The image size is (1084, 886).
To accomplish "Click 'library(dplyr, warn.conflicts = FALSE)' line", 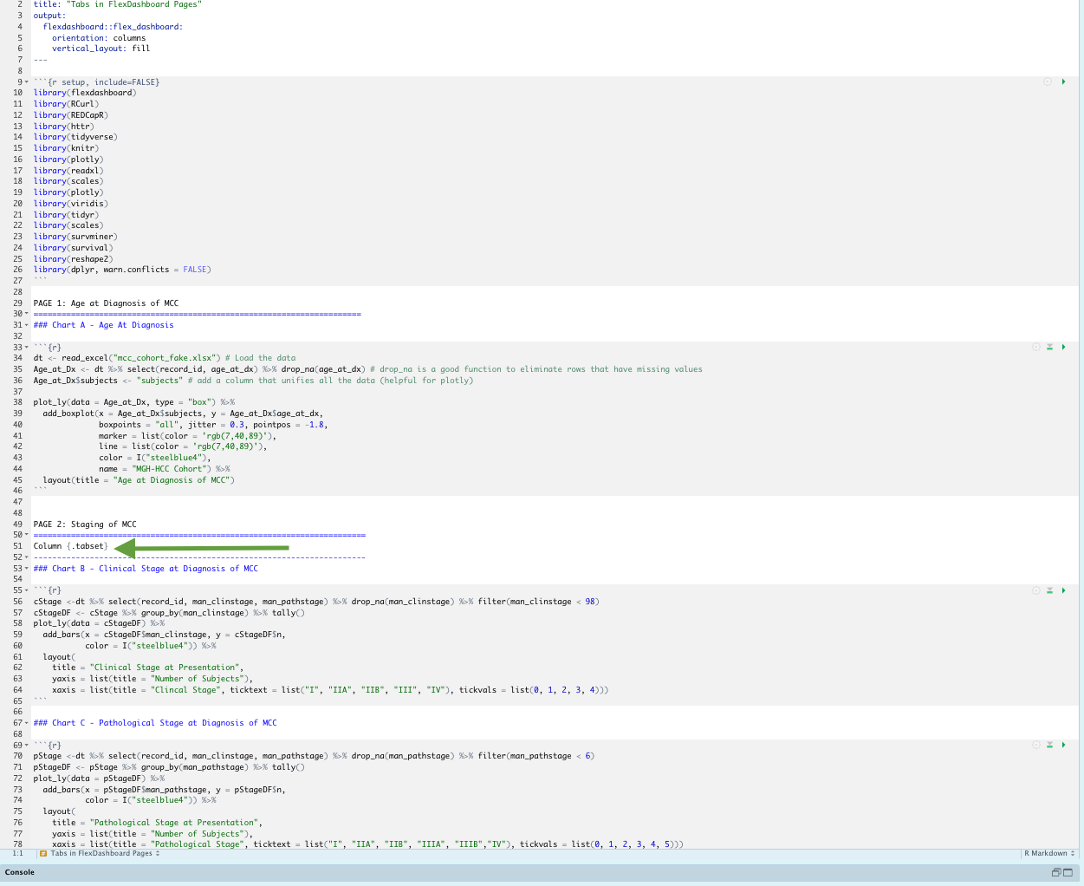I will point(122,270).
